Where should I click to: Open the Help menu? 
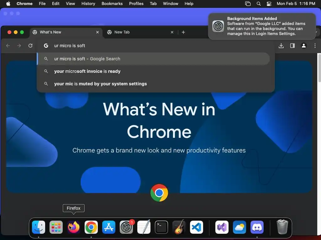click(x=189, y=4)
